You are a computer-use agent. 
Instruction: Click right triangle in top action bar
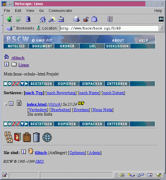pos(27,83)
